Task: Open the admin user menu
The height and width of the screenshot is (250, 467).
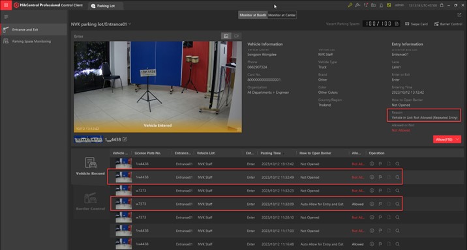Action: (x=399, y=5)
